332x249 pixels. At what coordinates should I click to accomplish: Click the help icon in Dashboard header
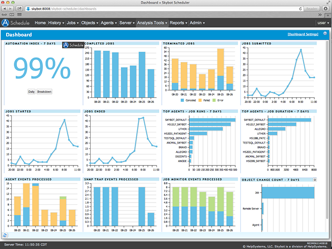[325, 33]
